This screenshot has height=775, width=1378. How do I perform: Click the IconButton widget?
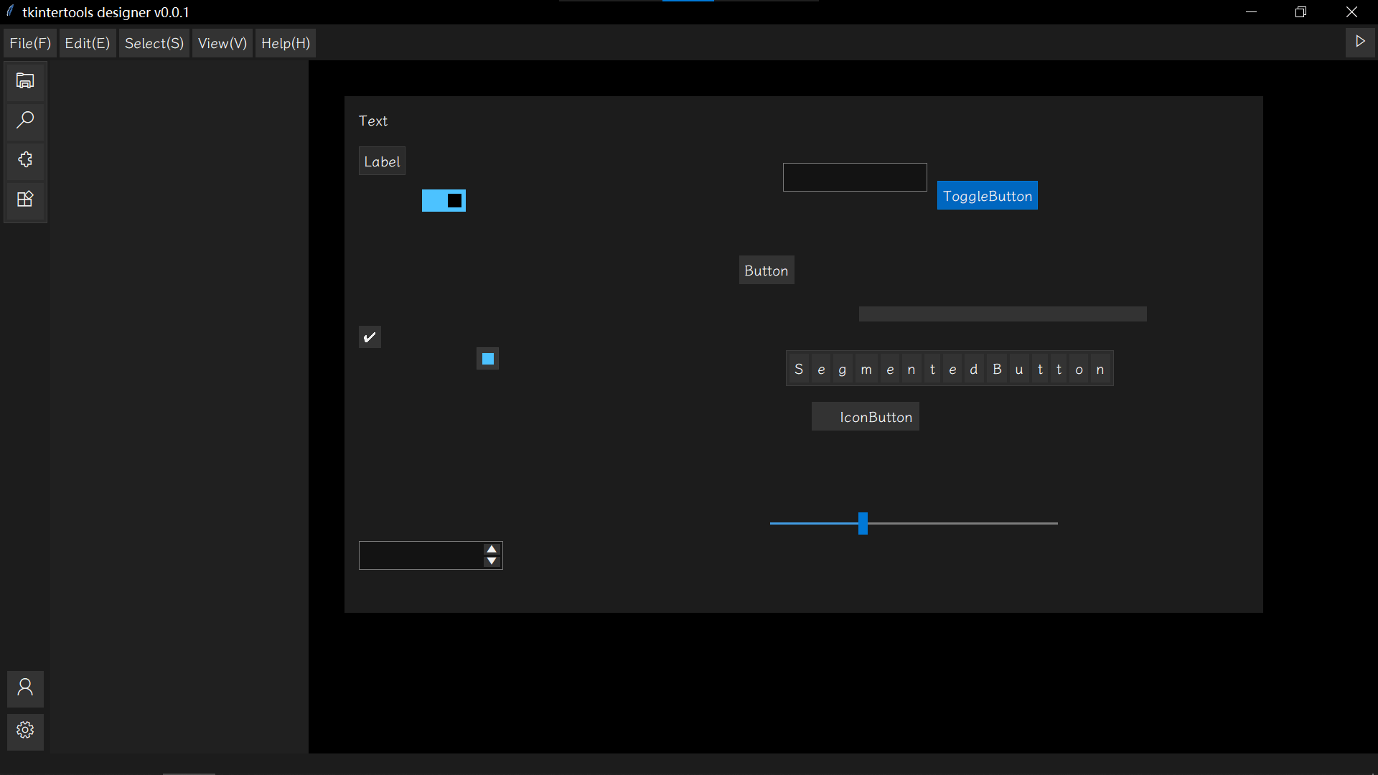866,417
